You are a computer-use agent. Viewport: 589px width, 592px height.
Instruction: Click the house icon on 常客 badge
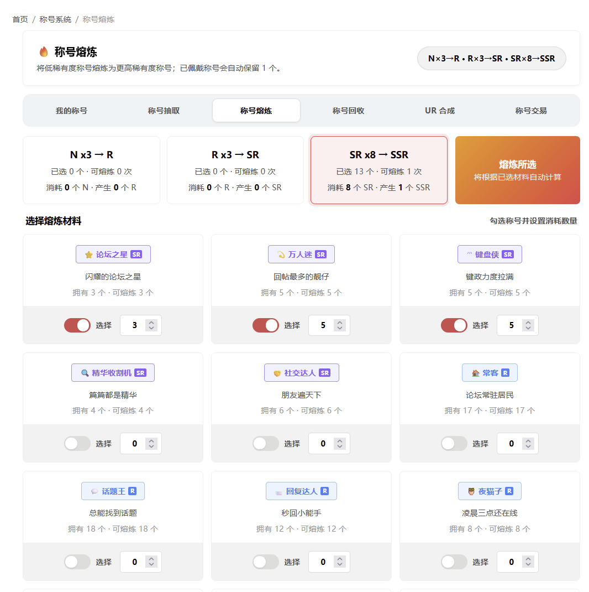(476, 373)
